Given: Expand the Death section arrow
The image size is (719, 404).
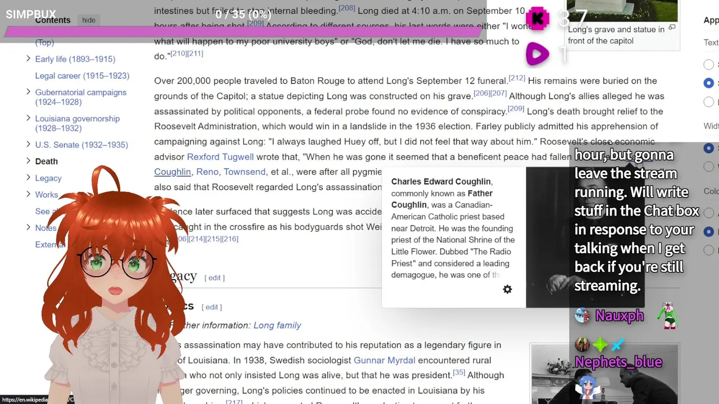Looking at the screenshot, I should point(28,160).
